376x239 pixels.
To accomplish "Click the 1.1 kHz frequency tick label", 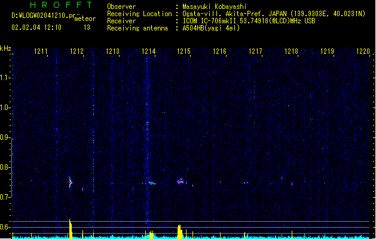I will point(5,78).
